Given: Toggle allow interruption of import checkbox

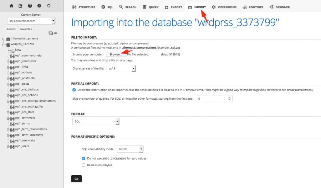Looking at the screenshot, I should point(74,90).
